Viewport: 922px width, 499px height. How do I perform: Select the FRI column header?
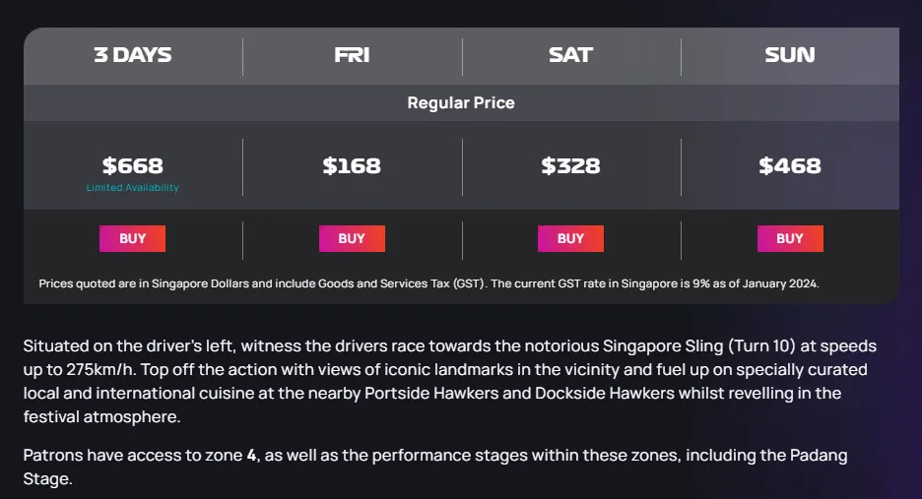pyautogui.click(x=352, y=55)
